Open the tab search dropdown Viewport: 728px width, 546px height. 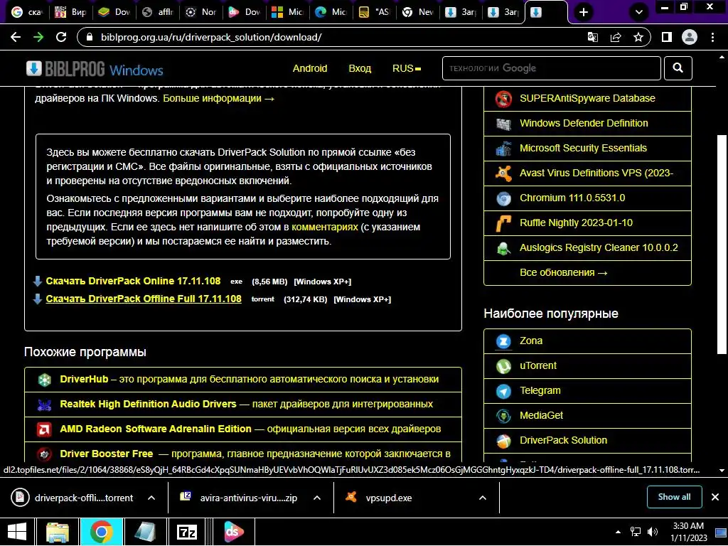pyautogui.click(x=639, y=12)
